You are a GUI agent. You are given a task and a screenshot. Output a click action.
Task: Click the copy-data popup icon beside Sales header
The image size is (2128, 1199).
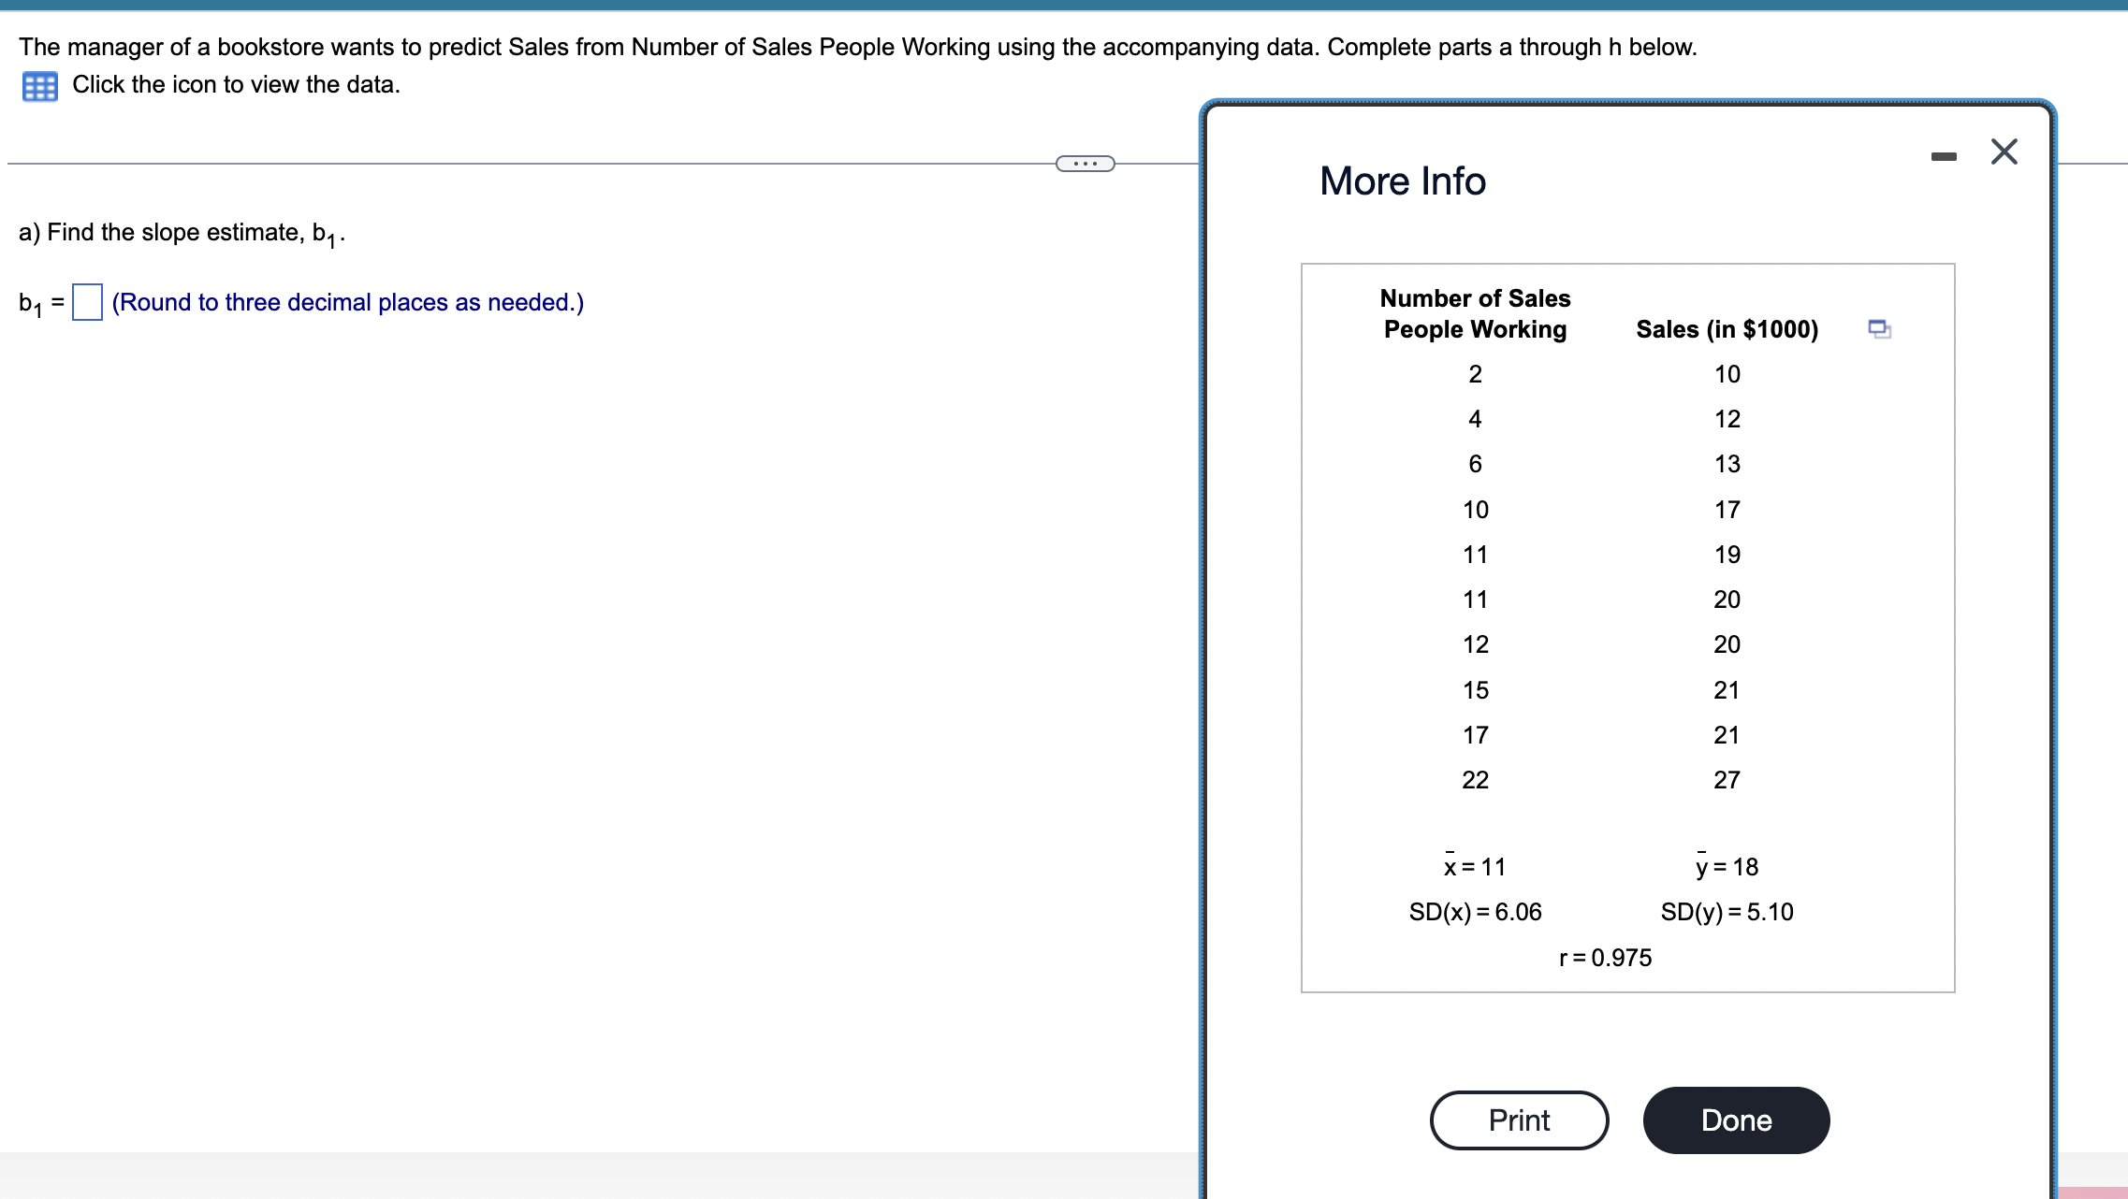[x=1878, y=328]
